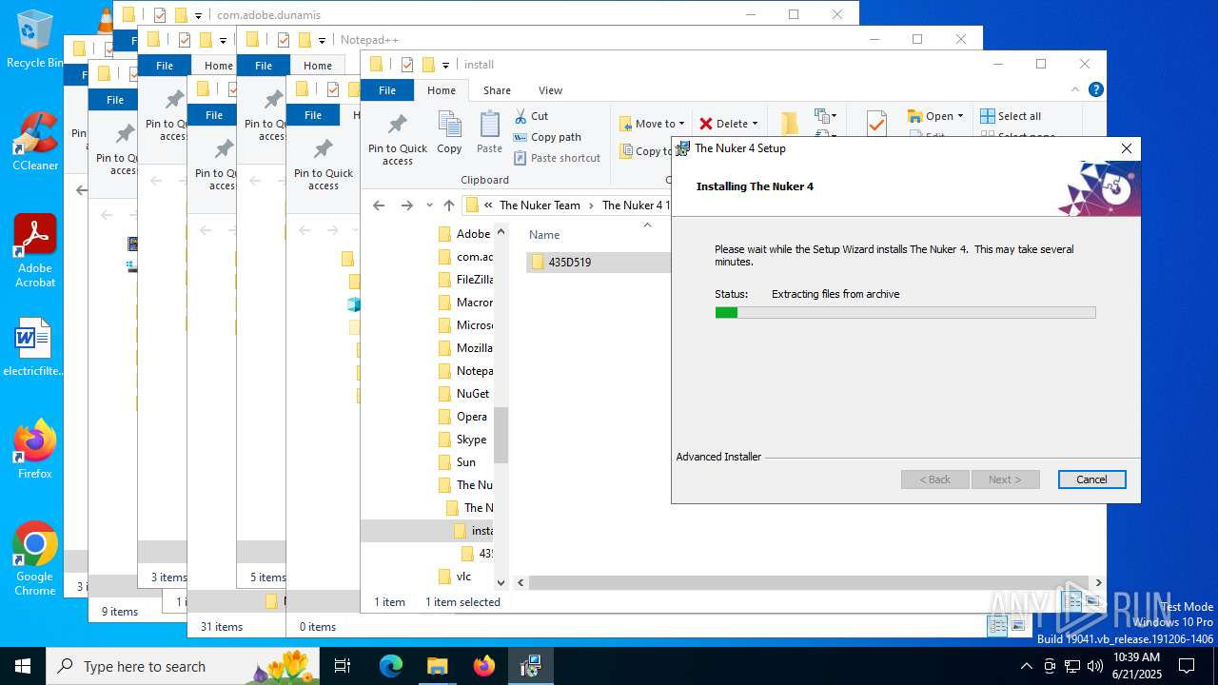
Task: Switch to the View ribbon tab
Action: (x=550, y=90)
